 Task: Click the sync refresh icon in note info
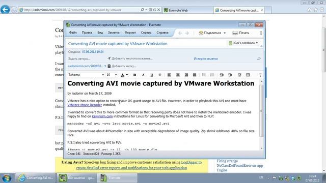coord(259,59)
